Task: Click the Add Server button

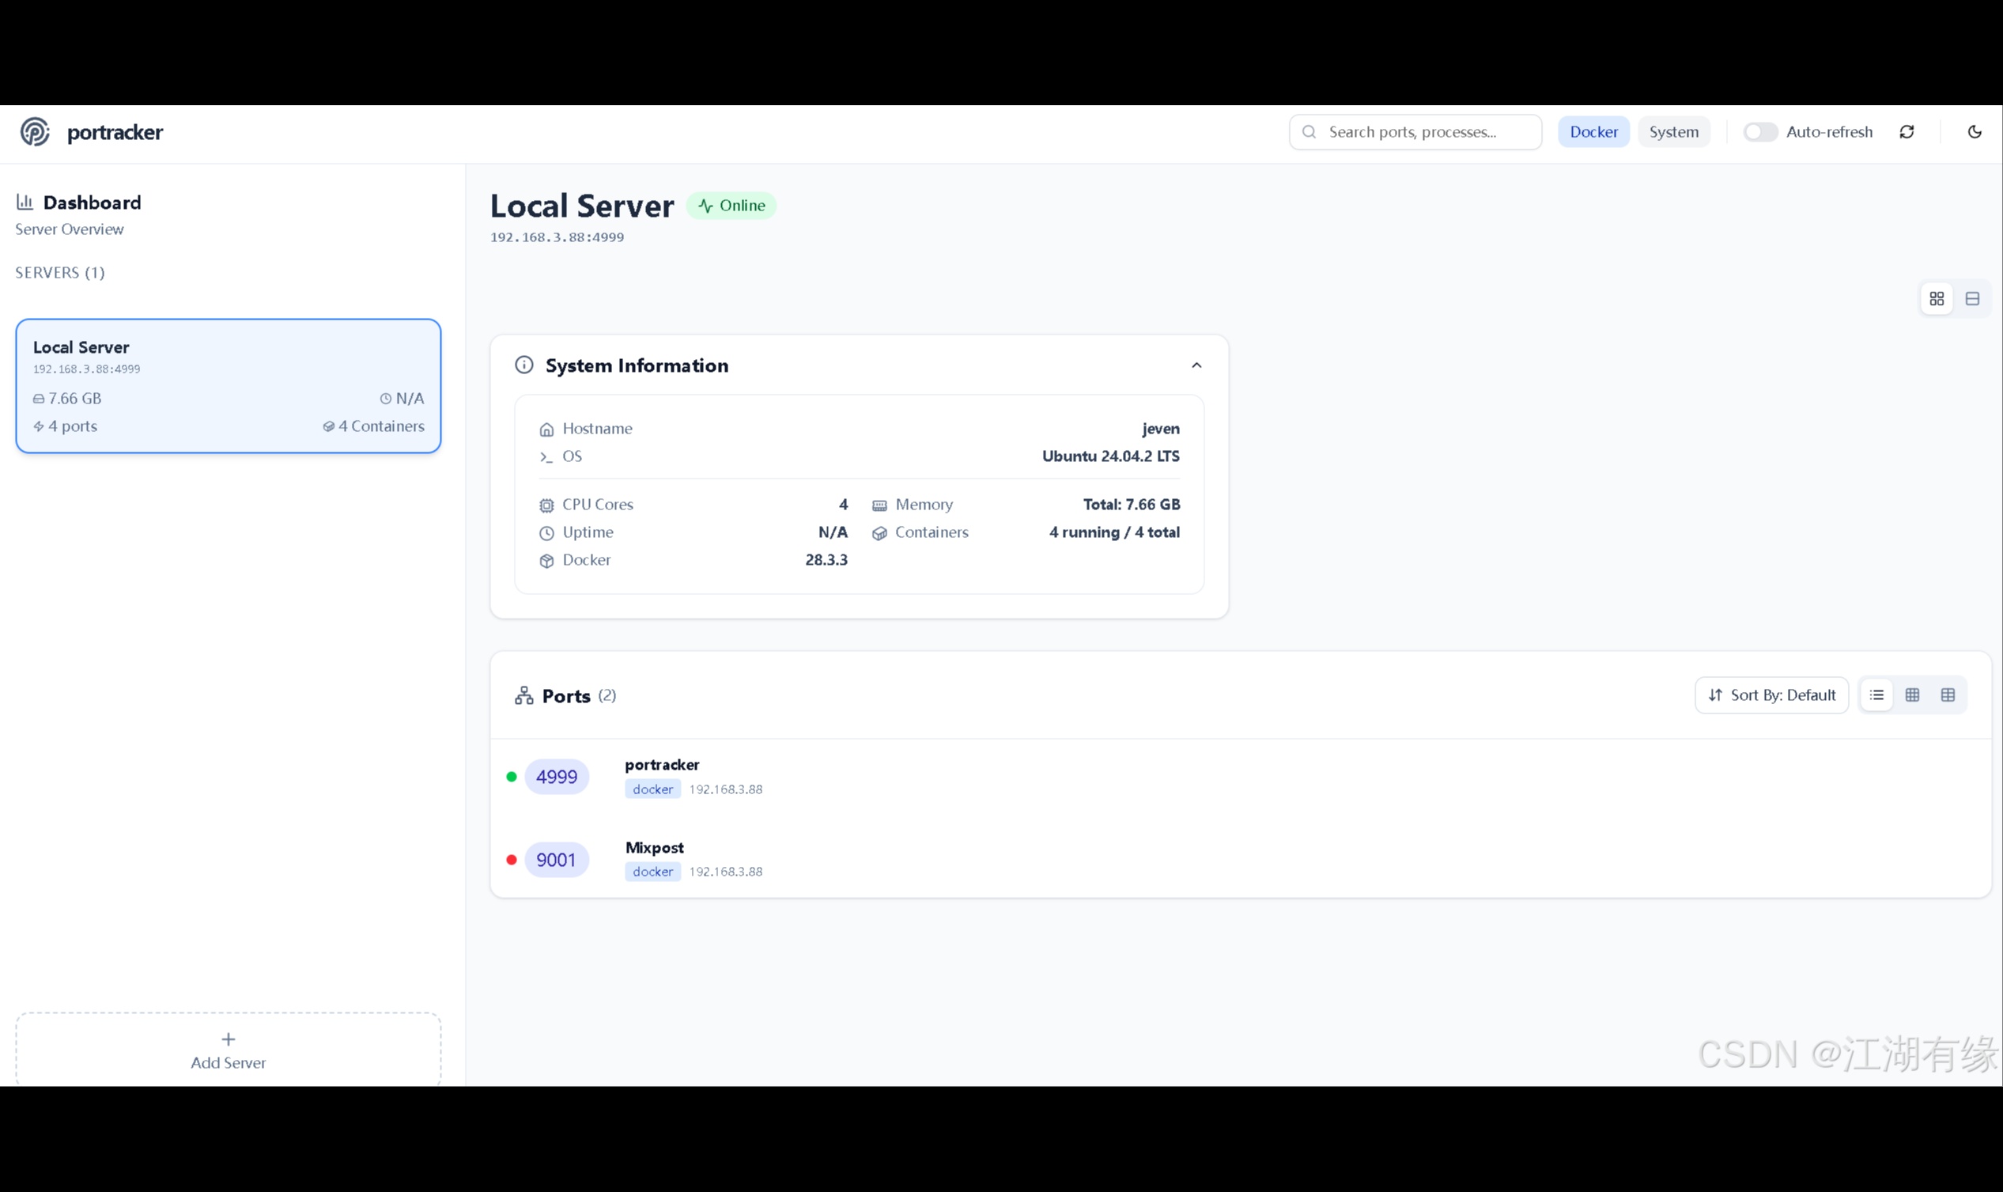Action: 228,1050
